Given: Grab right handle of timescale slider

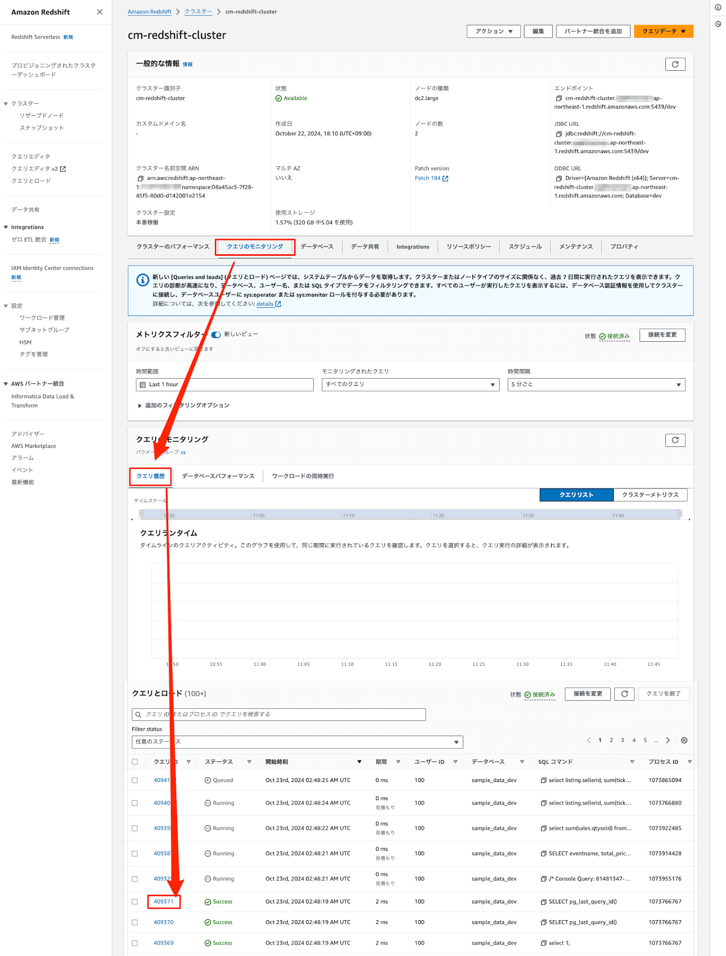Looking at the screenshot, I should 680,514.
